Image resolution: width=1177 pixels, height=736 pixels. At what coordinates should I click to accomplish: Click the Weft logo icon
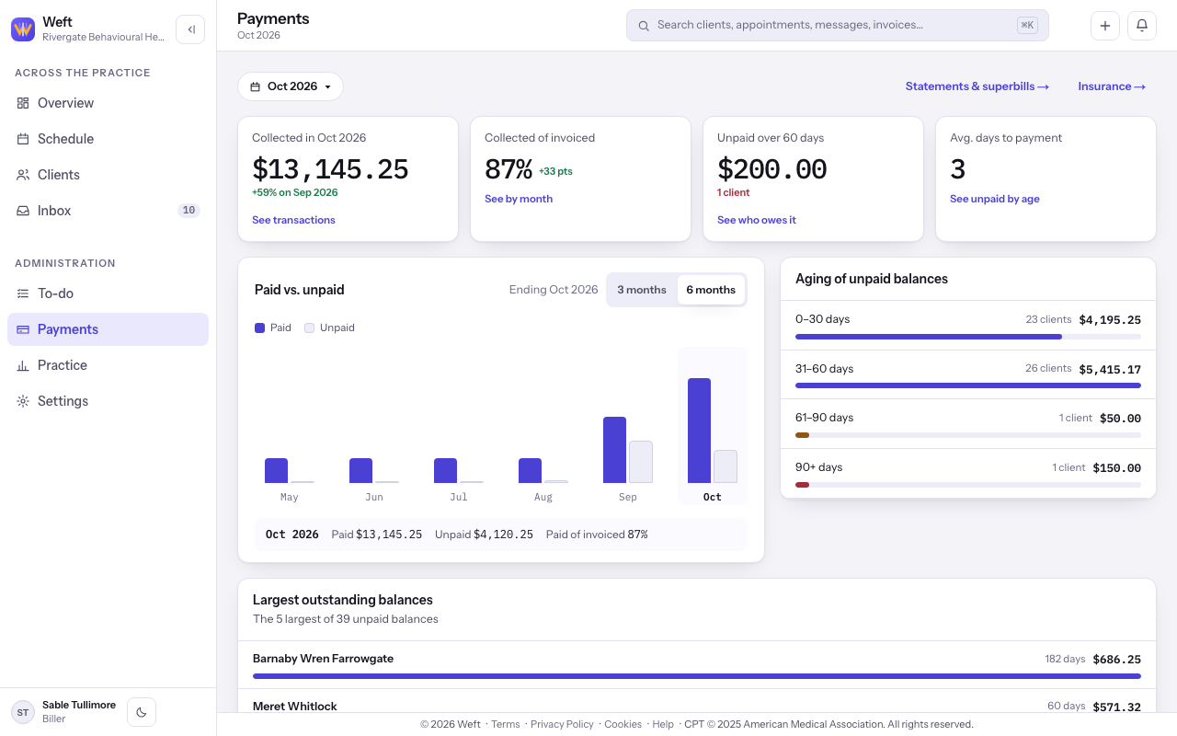click(x=23, y=29)
